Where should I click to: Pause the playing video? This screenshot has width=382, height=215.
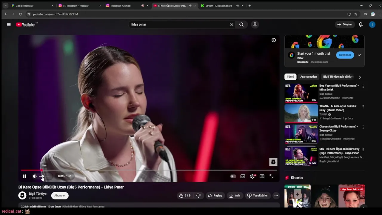tap(25, 176)
